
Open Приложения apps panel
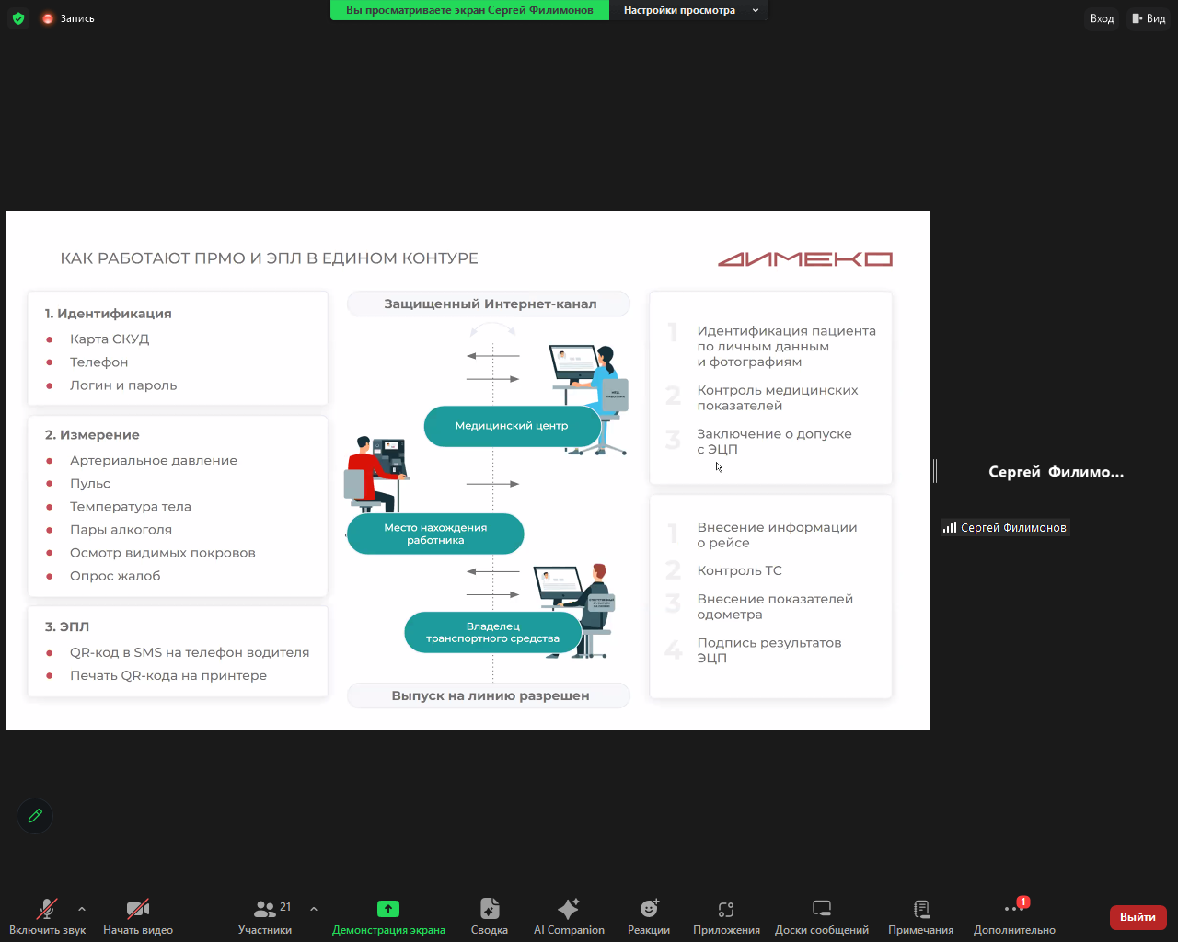726,910
